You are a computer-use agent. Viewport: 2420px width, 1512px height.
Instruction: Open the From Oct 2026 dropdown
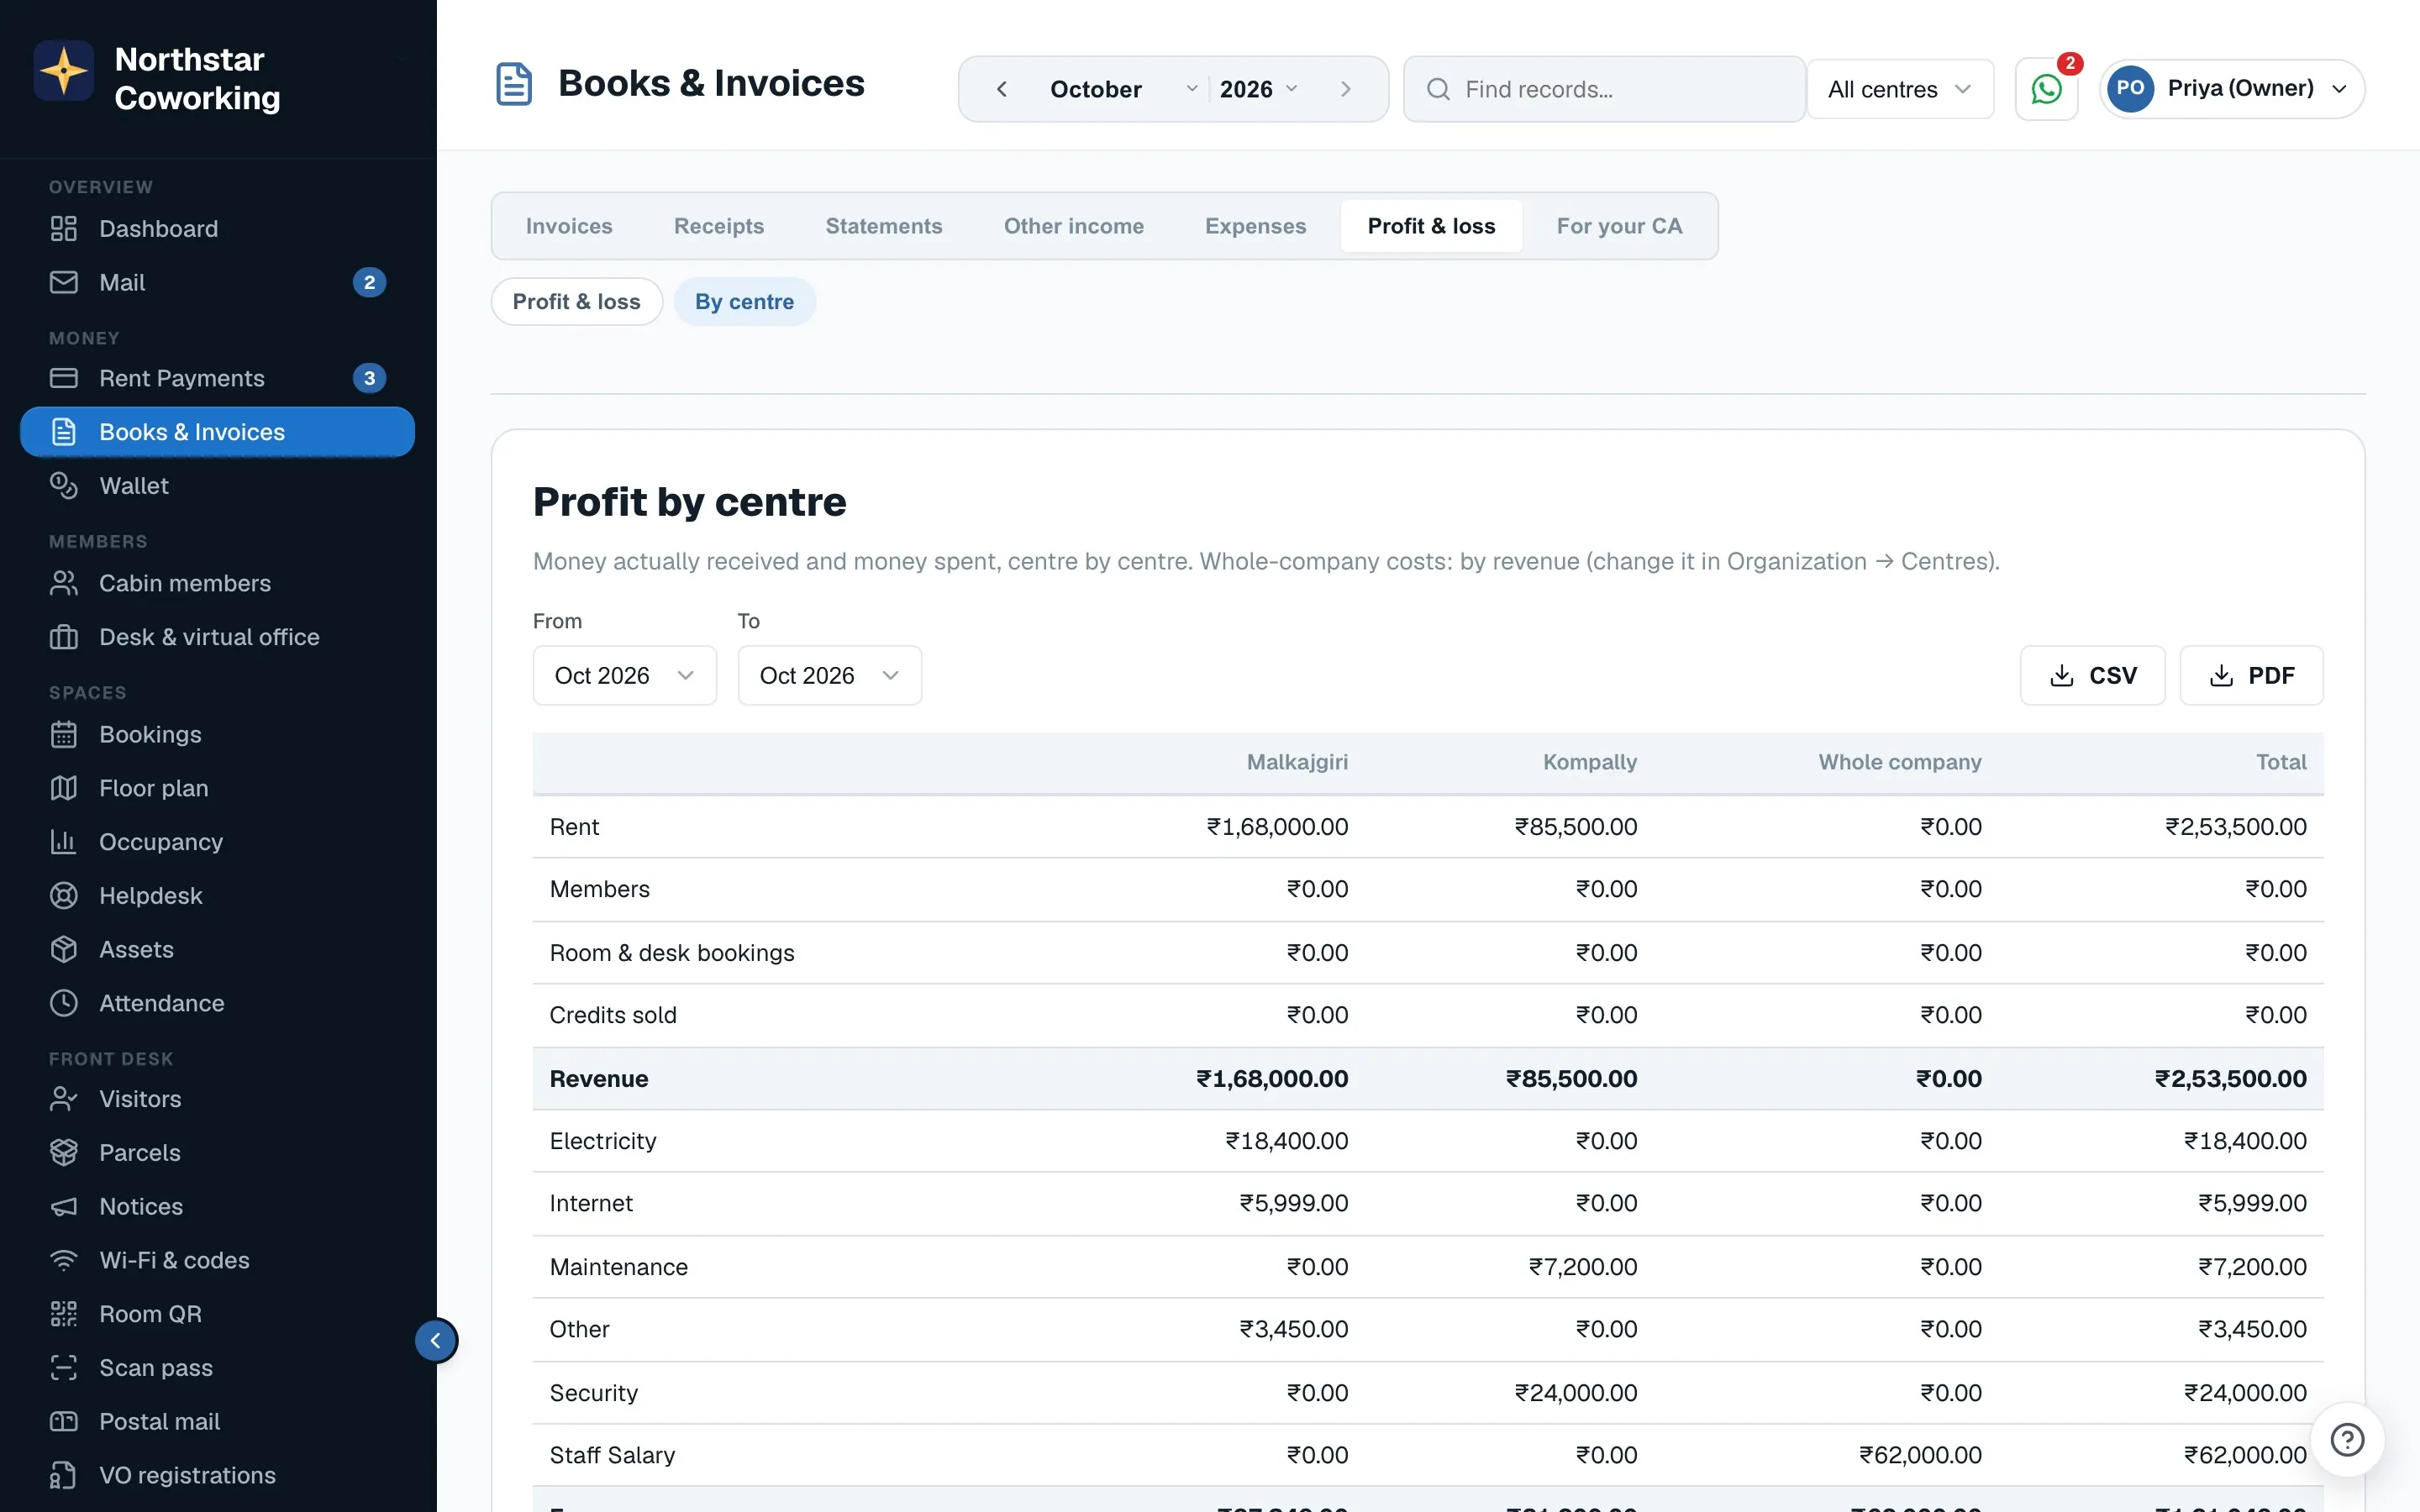(624, 675)
